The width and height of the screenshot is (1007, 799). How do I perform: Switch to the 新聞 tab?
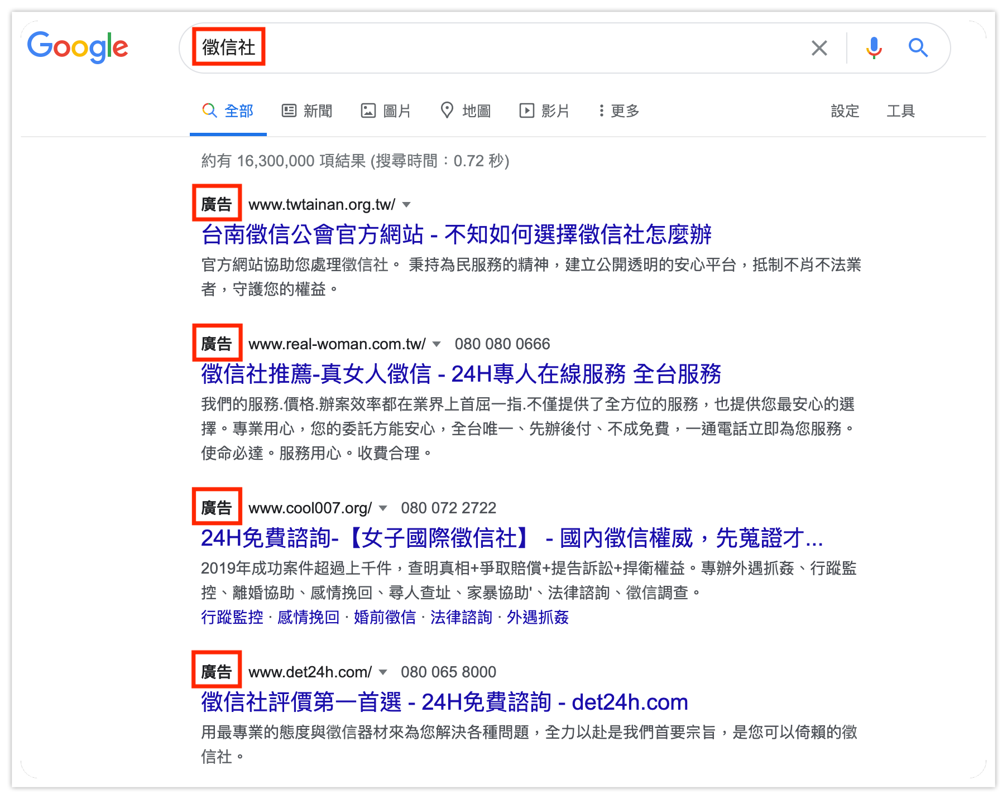pyautogui.click(x=307, y=111)
